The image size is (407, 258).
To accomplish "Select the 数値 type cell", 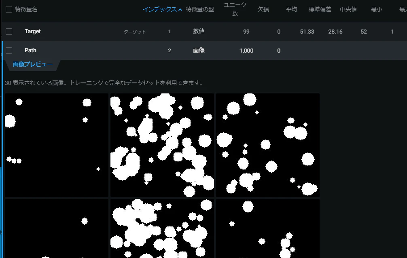I will [x=199, y=31].
